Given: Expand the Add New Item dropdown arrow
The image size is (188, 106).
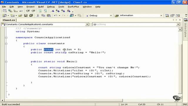Looking at the screenshot, I should [16, 16].
